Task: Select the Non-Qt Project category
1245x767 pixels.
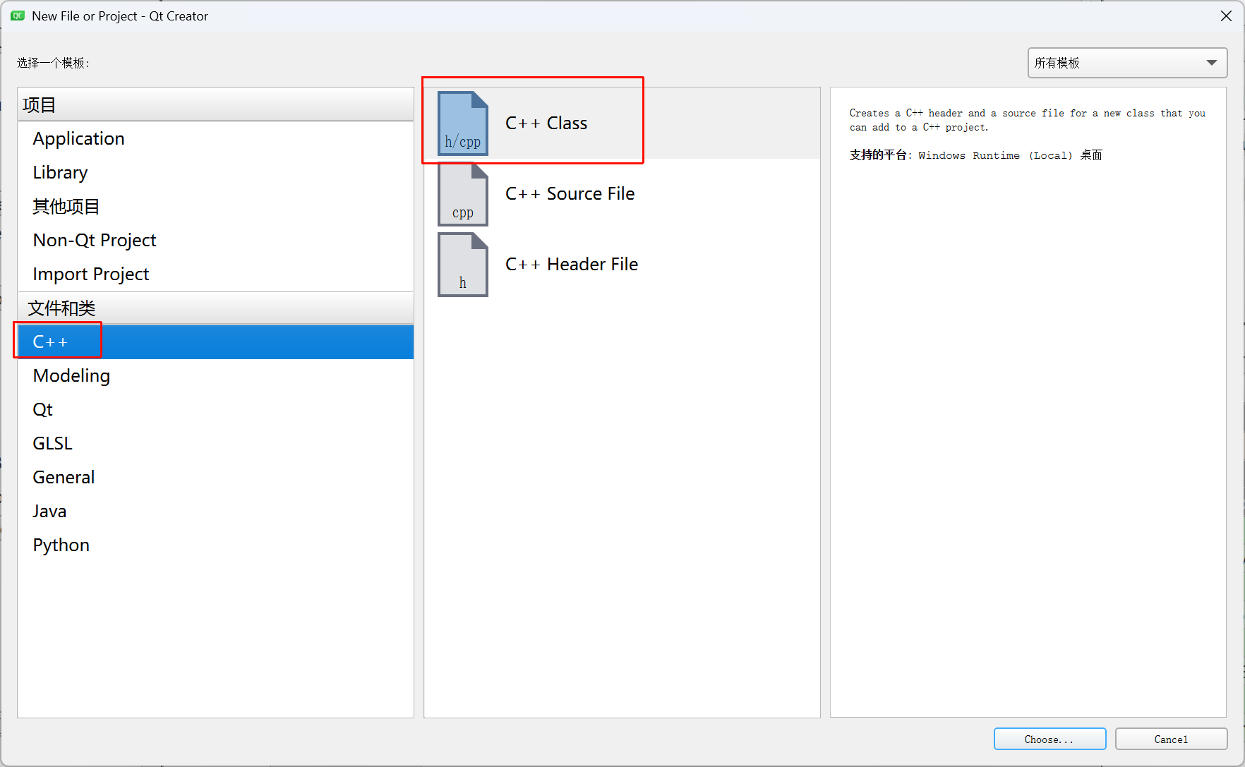Action: click(215, 241)
